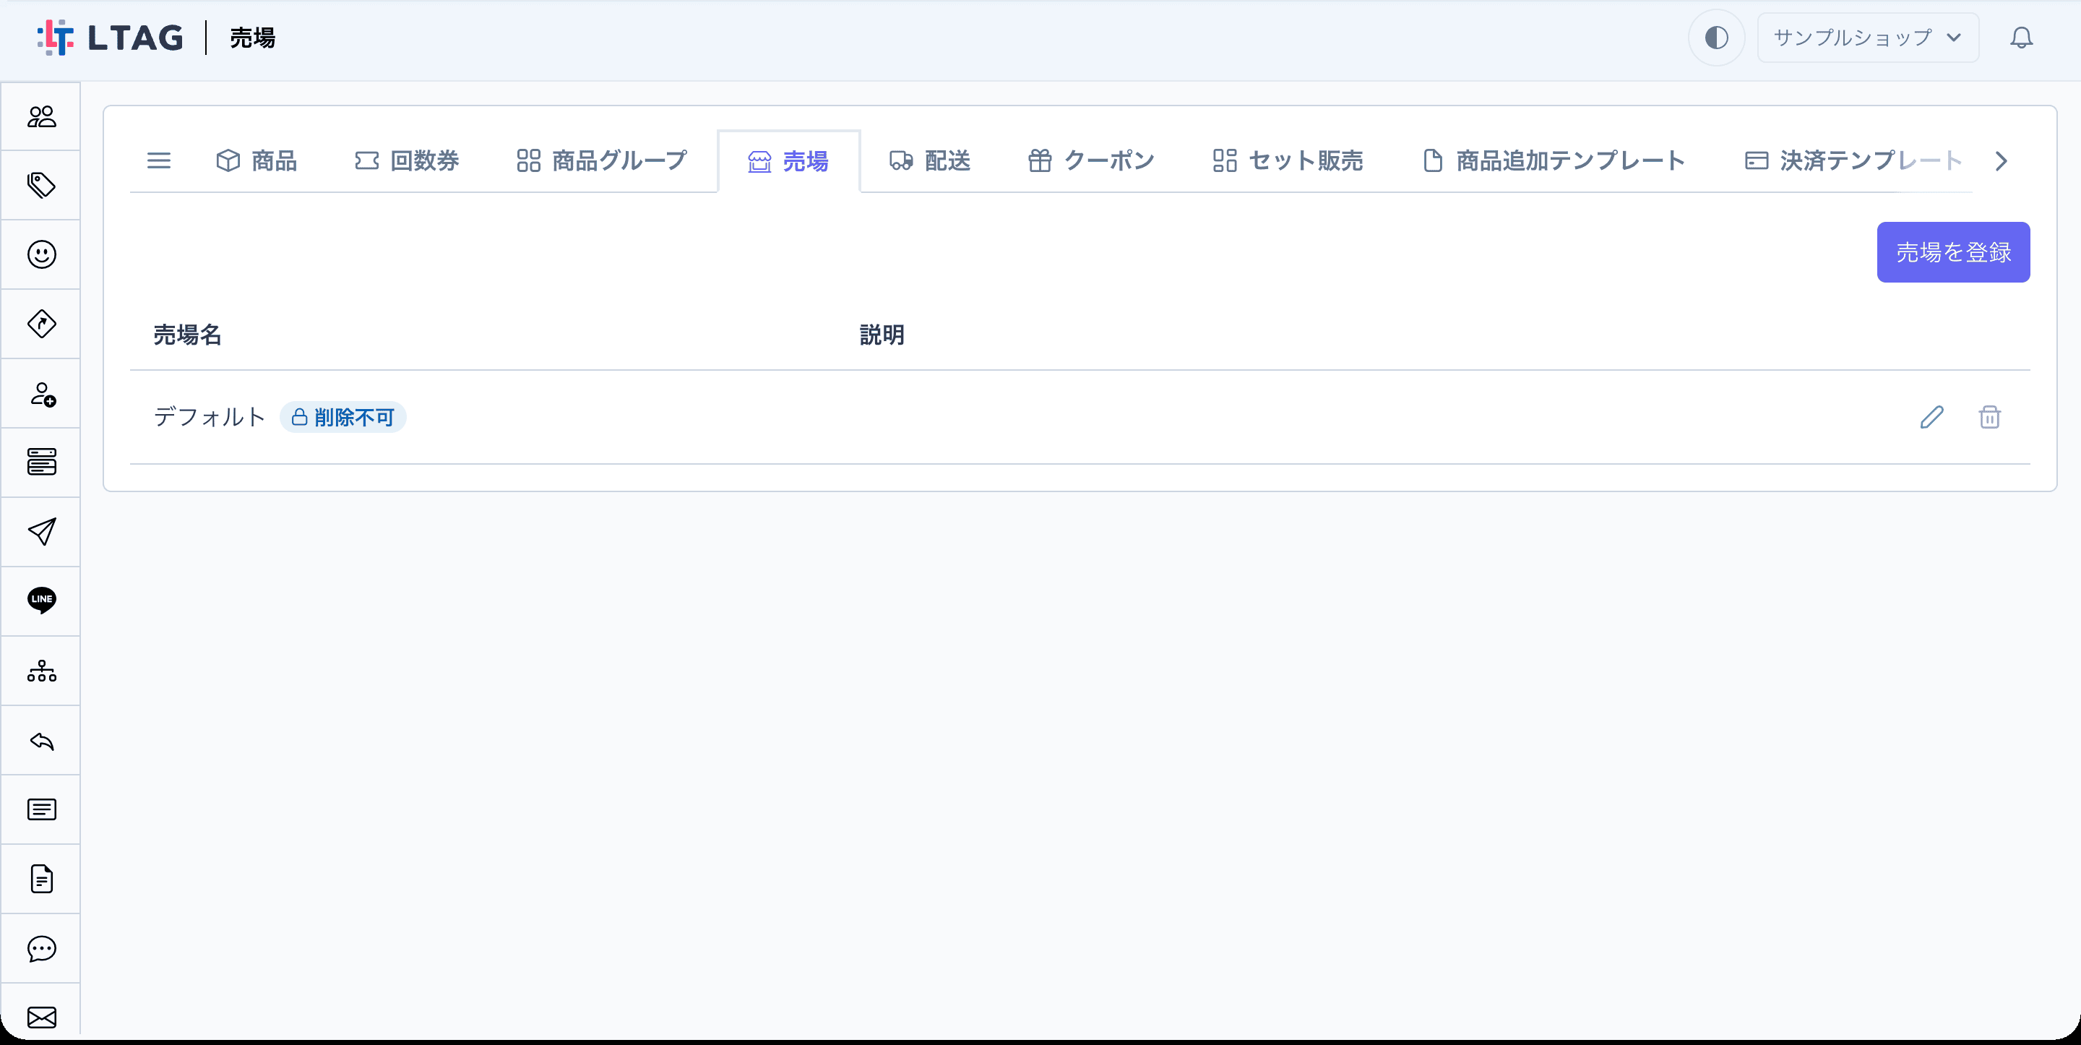Click the 売場 page title in header
The height and width of the screenshot is (1045, 2081).
253,37
